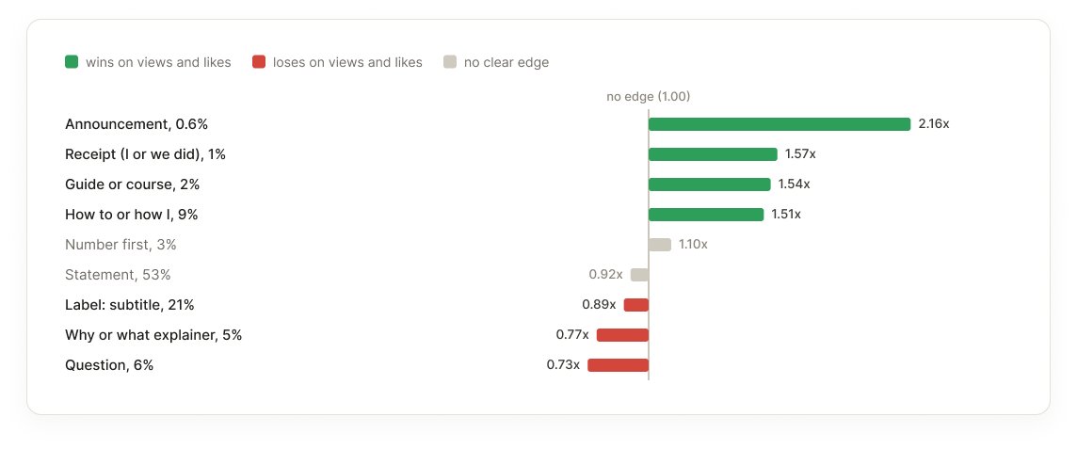
Task: Click the How to or how I bar
Action: 706,215
